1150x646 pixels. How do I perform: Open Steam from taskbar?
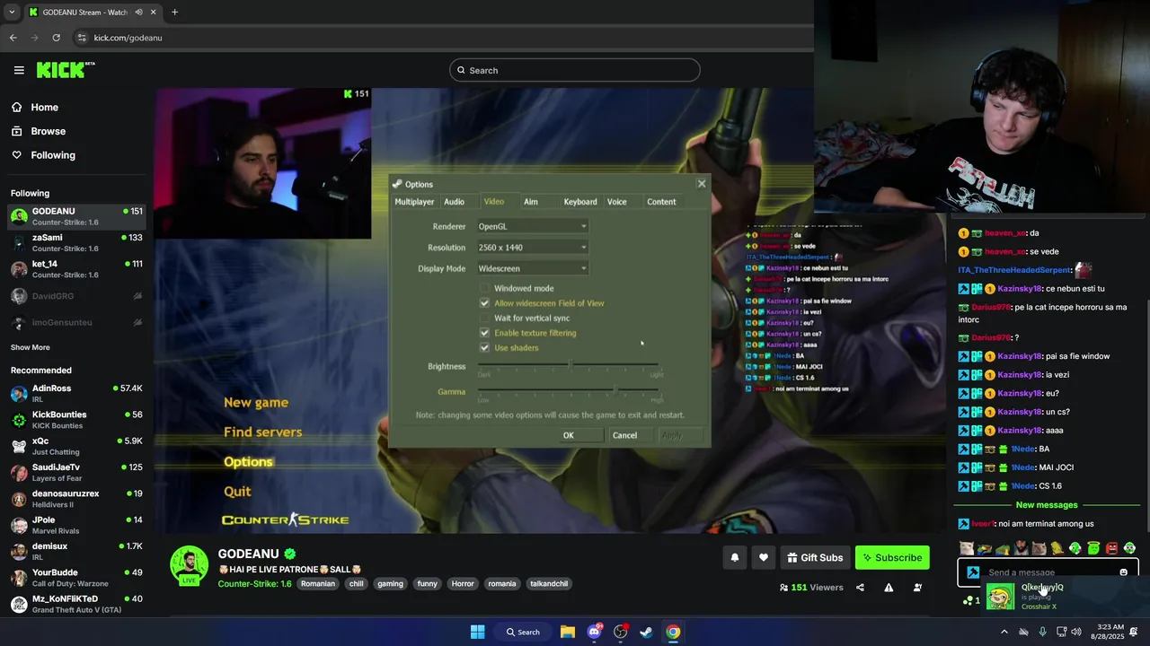(646, 632)
